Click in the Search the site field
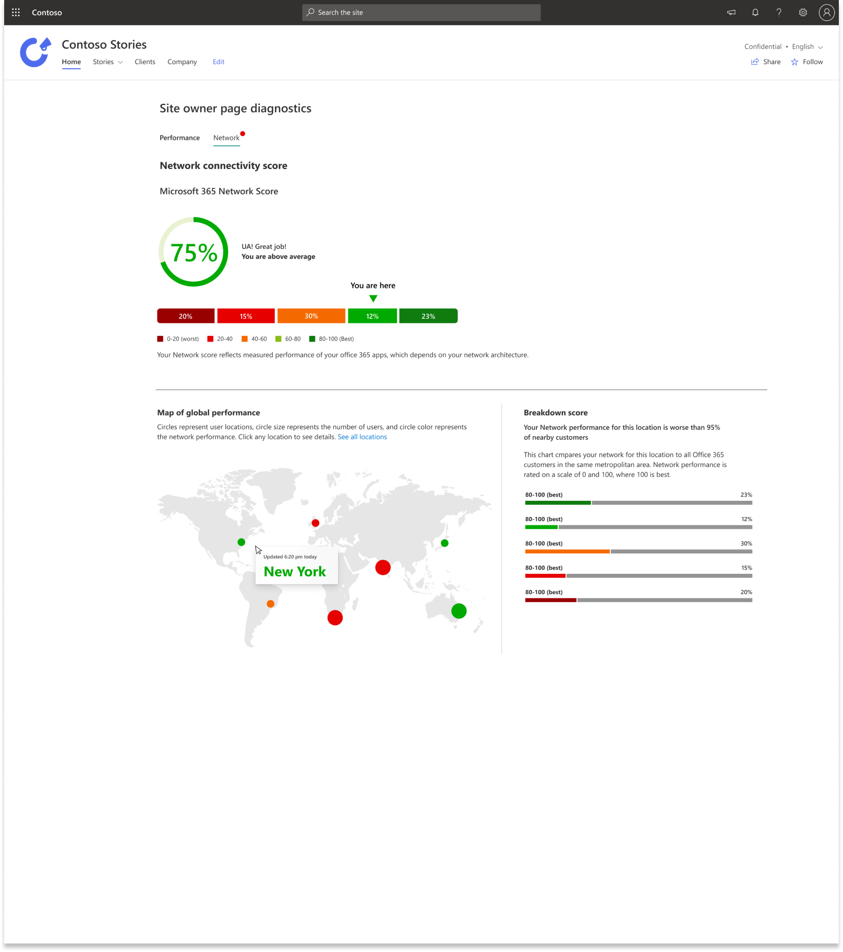 (421, 13)
